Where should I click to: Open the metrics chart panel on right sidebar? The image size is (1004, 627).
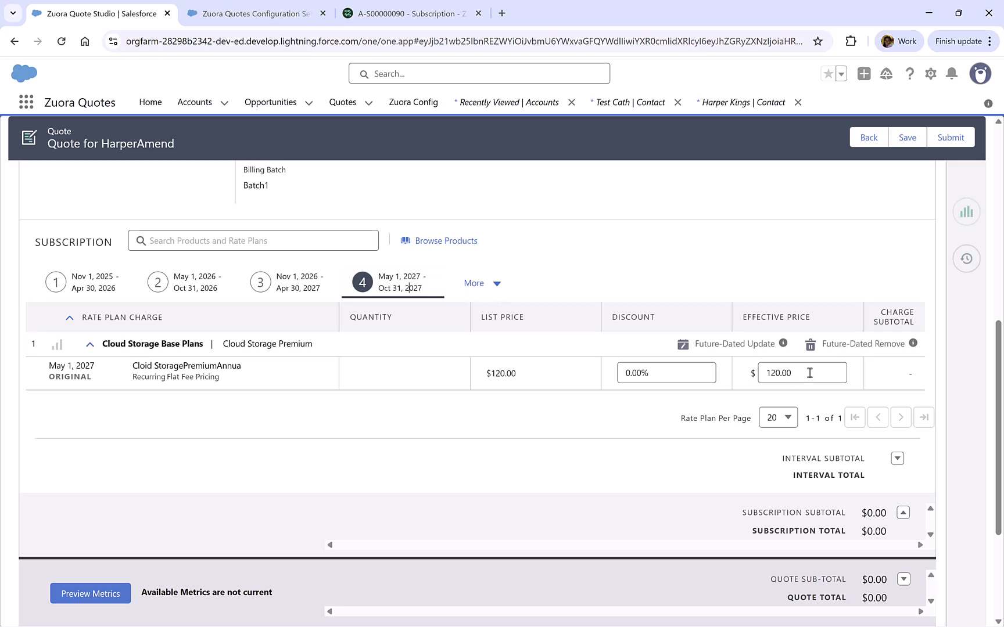click(x=966, y=211)
